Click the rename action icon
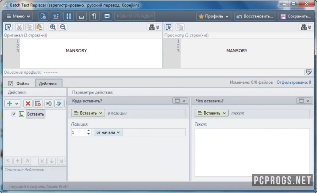The image size is (317, 193). point(48,103)
